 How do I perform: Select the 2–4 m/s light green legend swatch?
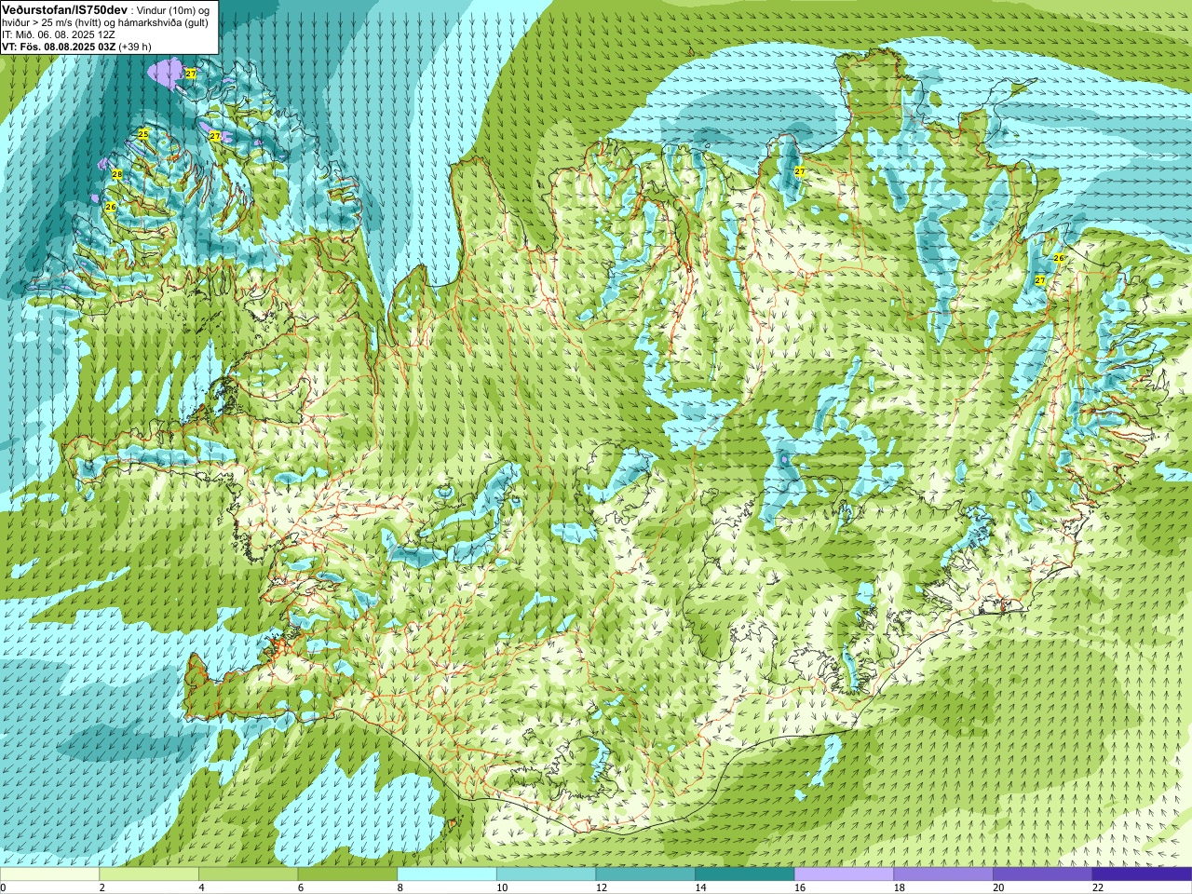click(149, 874)
